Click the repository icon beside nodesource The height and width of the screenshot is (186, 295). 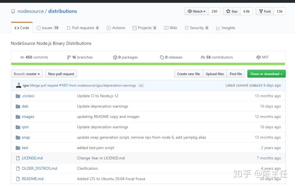coord(13,11)
